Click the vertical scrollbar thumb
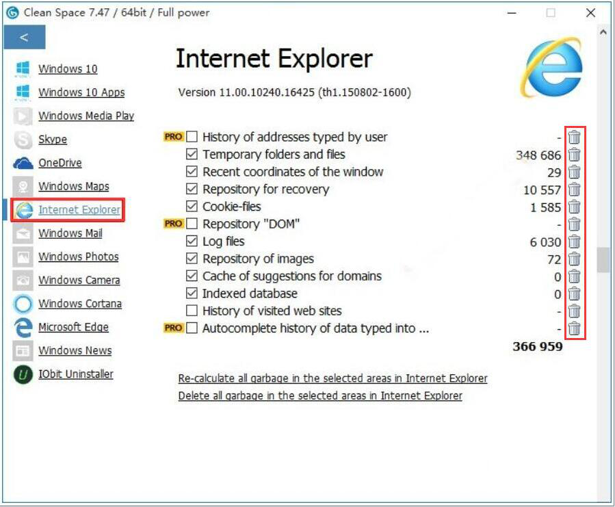Image resolution: width=615 pixels, height=507 pixels. click(603, 260)
